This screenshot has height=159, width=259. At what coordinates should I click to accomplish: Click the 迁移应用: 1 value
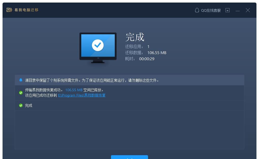coord(148,47)
